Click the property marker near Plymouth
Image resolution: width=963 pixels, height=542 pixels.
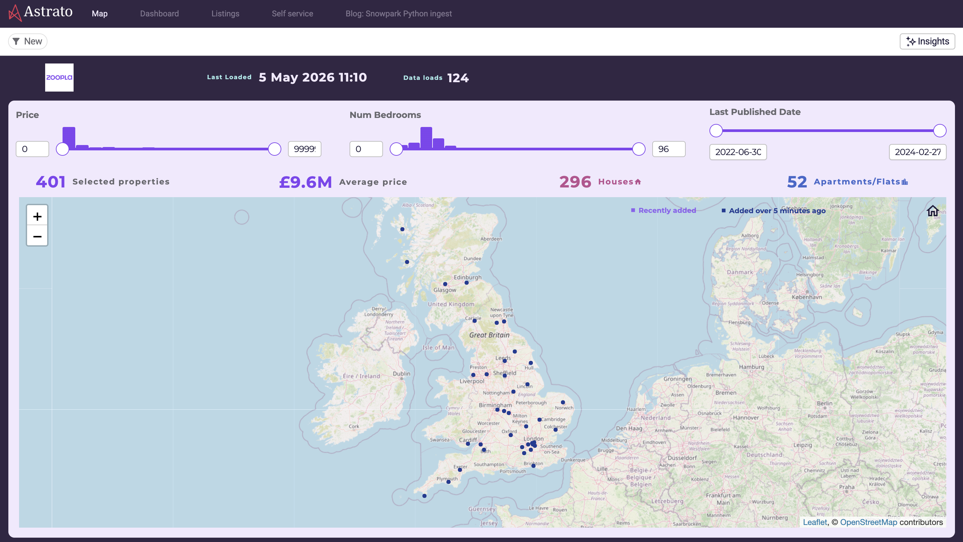(449, 482)
